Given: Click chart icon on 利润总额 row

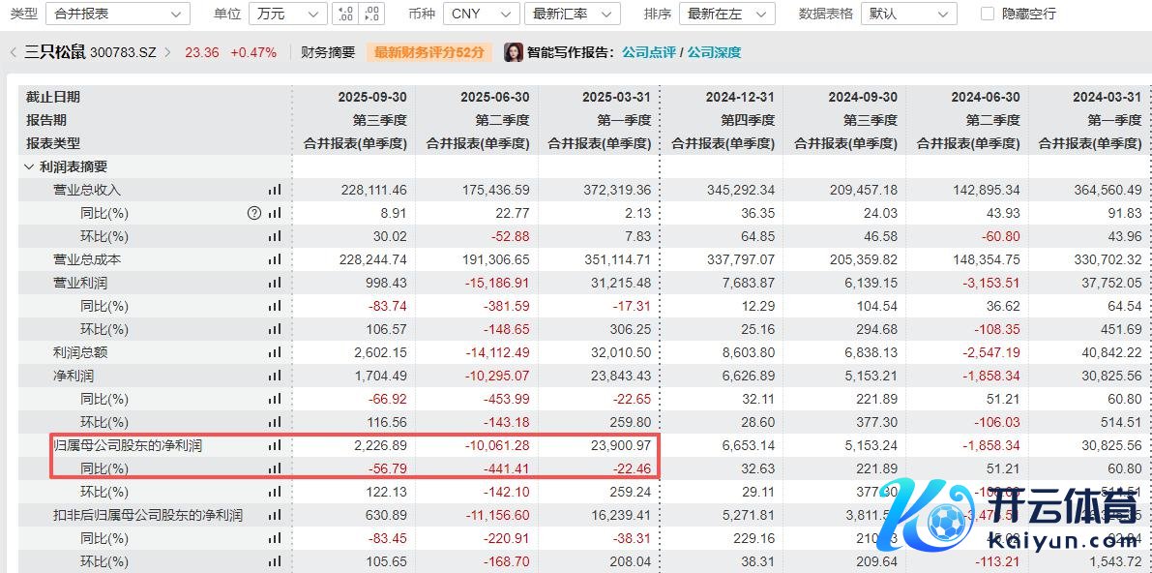Looking at the screenshot, I should pos(275,352).
